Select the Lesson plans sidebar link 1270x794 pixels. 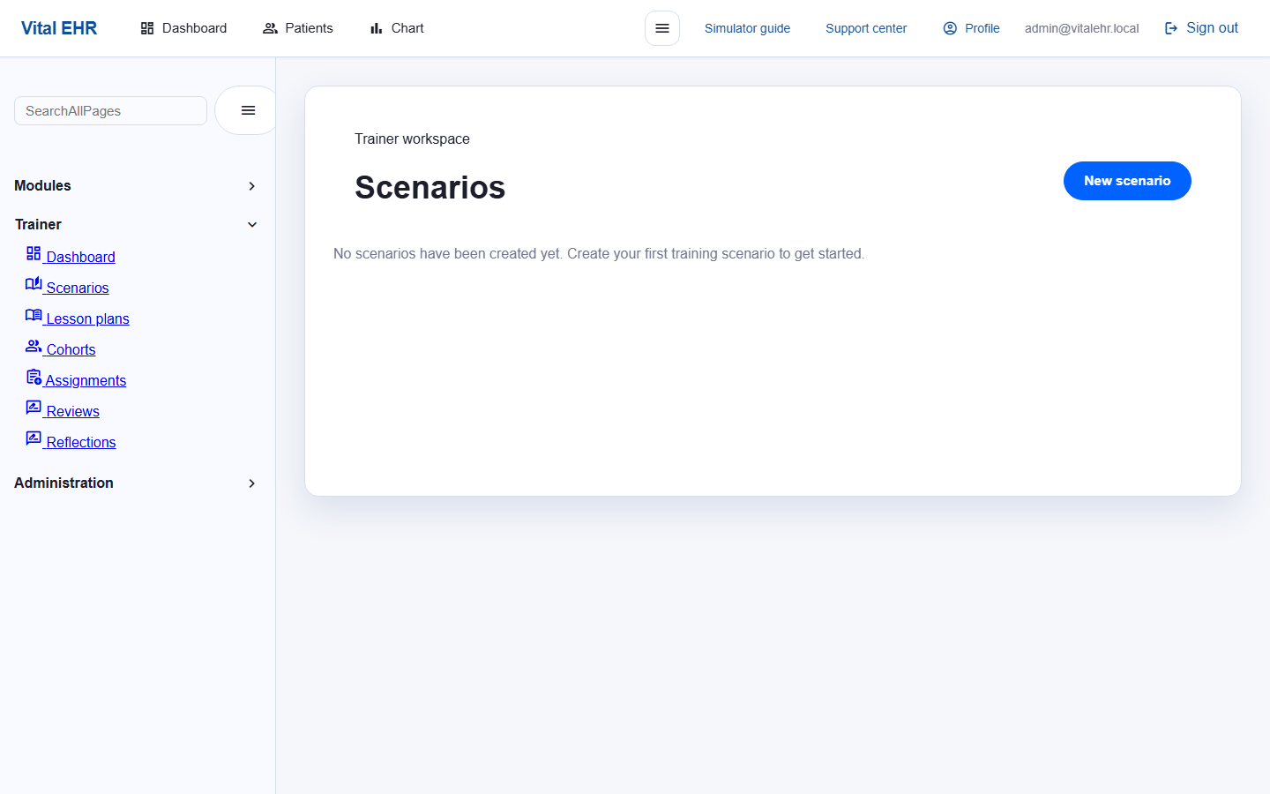(87, 318)
